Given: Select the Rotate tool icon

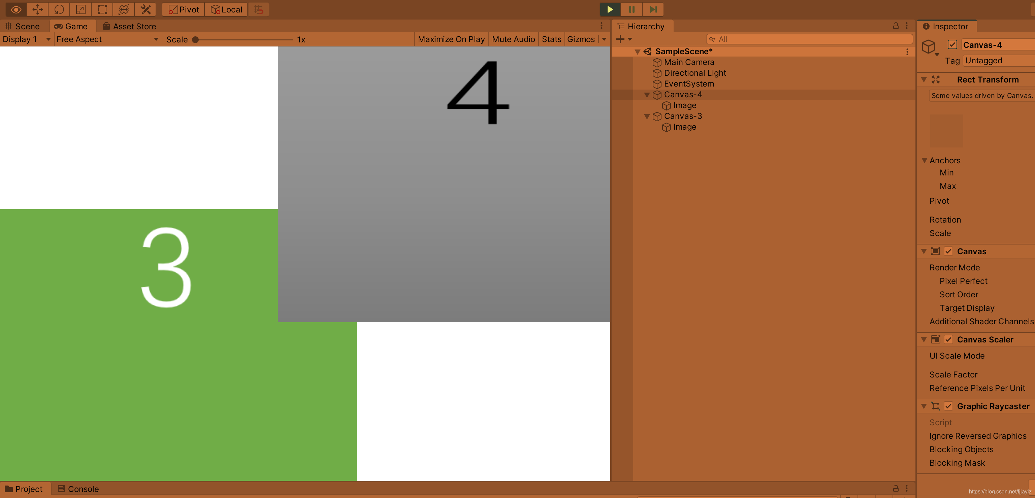Looking at the screenshot, I should tap(59, 9).
